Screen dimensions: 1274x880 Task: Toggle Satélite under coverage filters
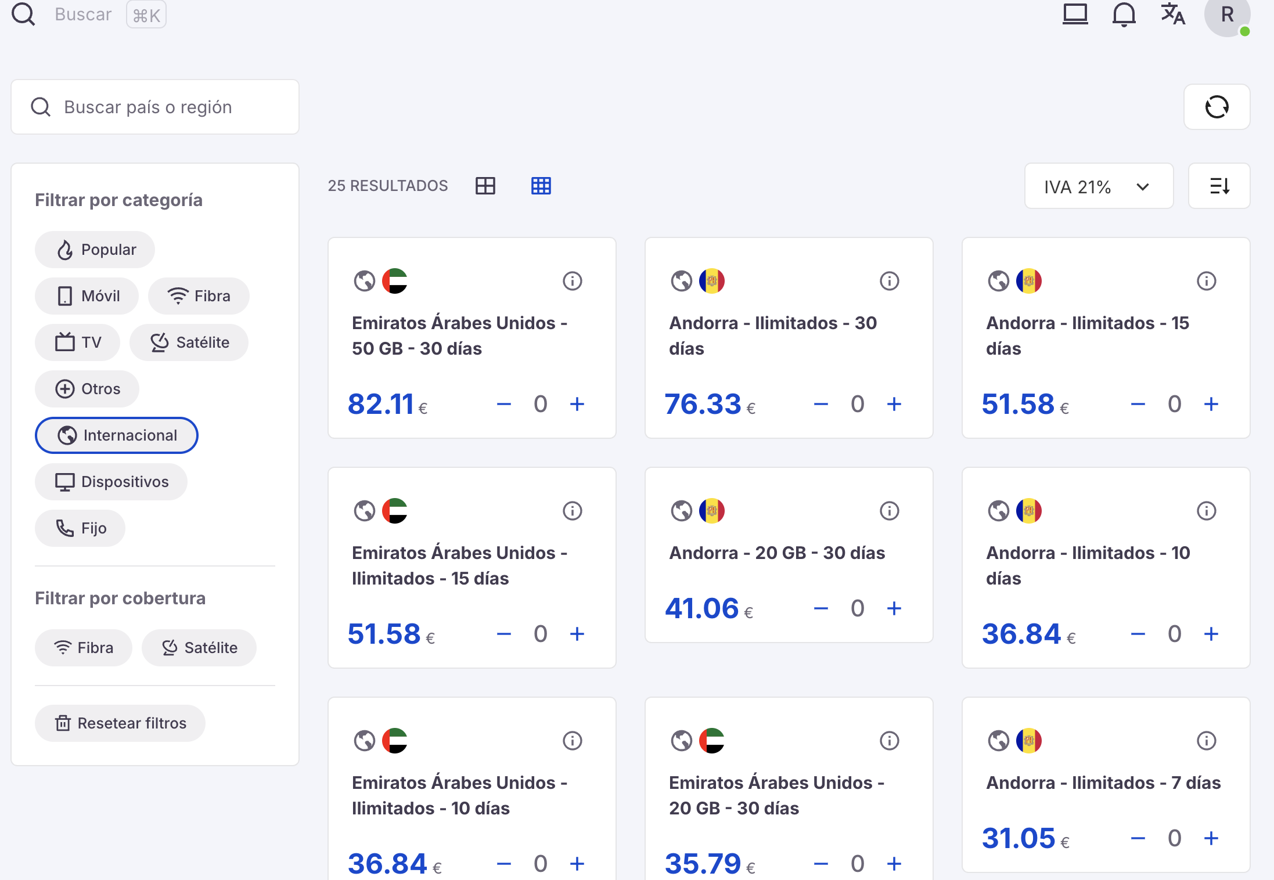199,648
